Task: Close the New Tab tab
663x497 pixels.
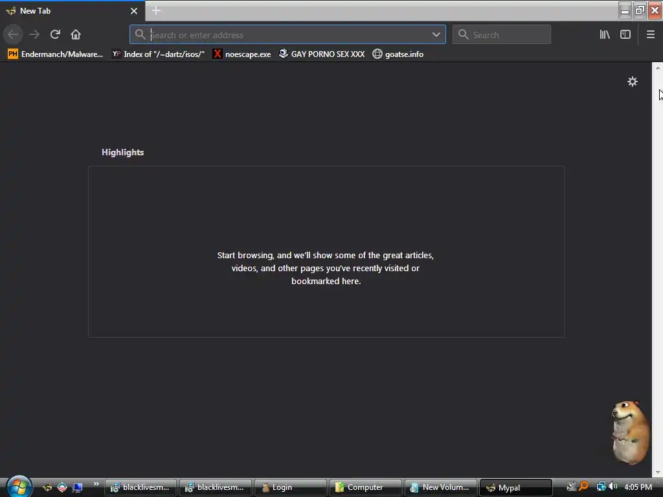Action: 133,11
